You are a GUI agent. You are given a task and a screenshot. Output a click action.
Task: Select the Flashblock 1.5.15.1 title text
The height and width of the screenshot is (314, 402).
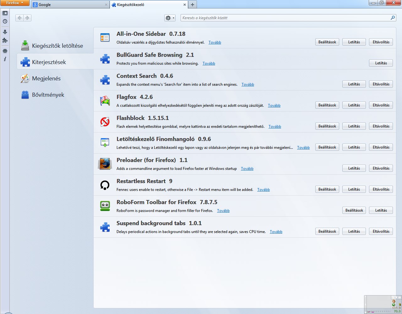click(x=143, y=118)
